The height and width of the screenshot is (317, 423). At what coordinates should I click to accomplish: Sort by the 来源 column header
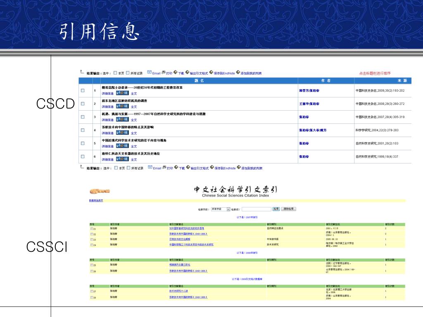tap(402, 80)
